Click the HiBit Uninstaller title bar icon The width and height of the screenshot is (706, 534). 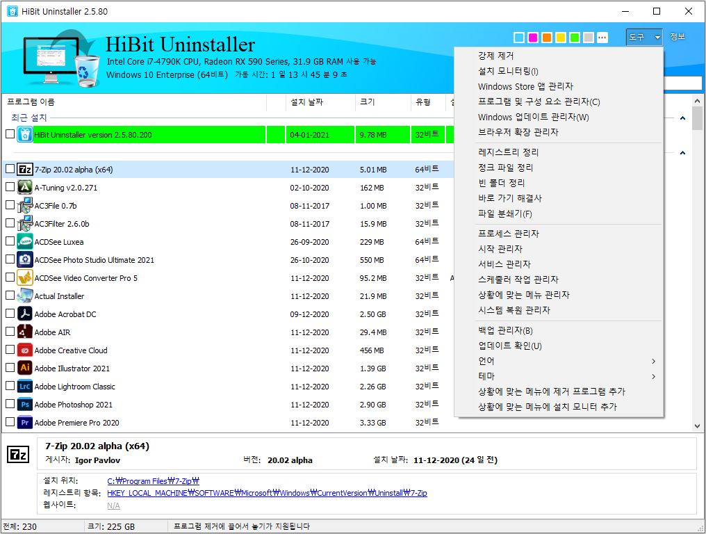click(12, 11)
